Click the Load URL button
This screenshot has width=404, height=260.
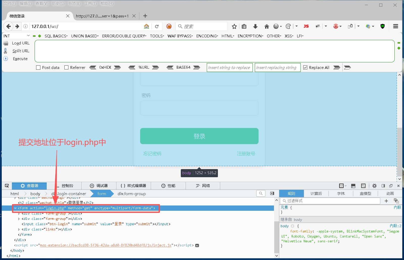21,43
